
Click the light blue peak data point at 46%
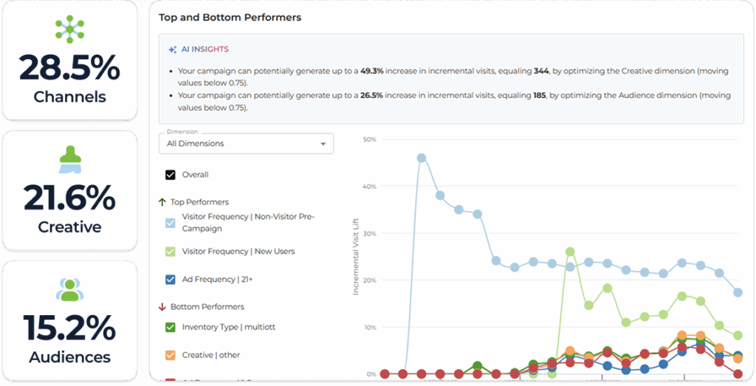(422, 157)
